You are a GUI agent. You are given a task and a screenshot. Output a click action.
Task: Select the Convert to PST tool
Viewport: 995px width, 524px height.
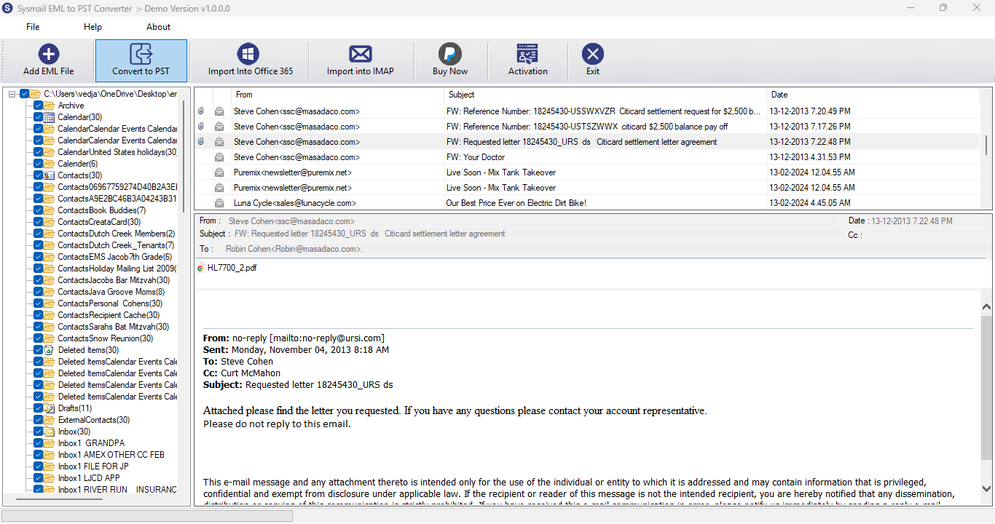[141, 60]
